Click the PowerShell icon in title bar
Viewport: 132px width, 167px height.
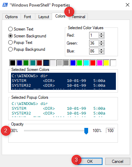[x=5, y=5]
